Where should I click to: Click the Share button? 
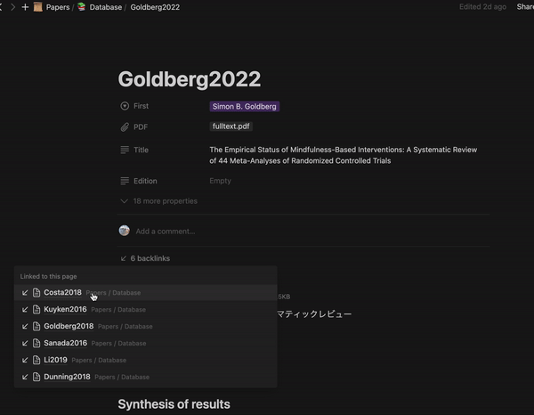tap(525, 7)
